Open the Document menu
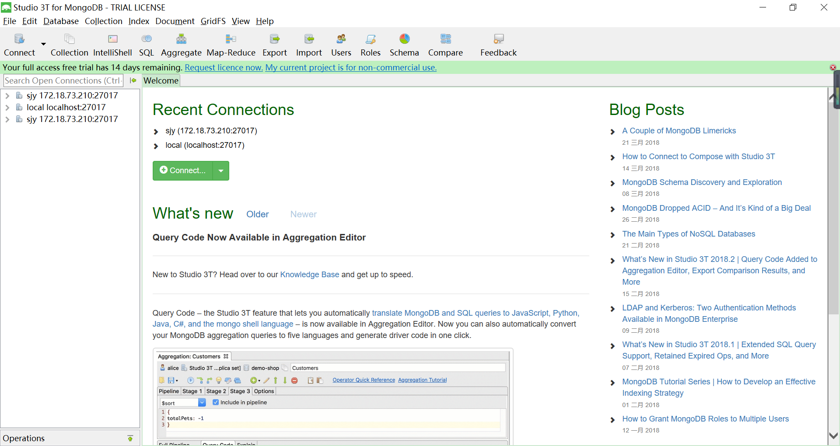This screenshot has width=840, height=446. [x=175, y=21]
